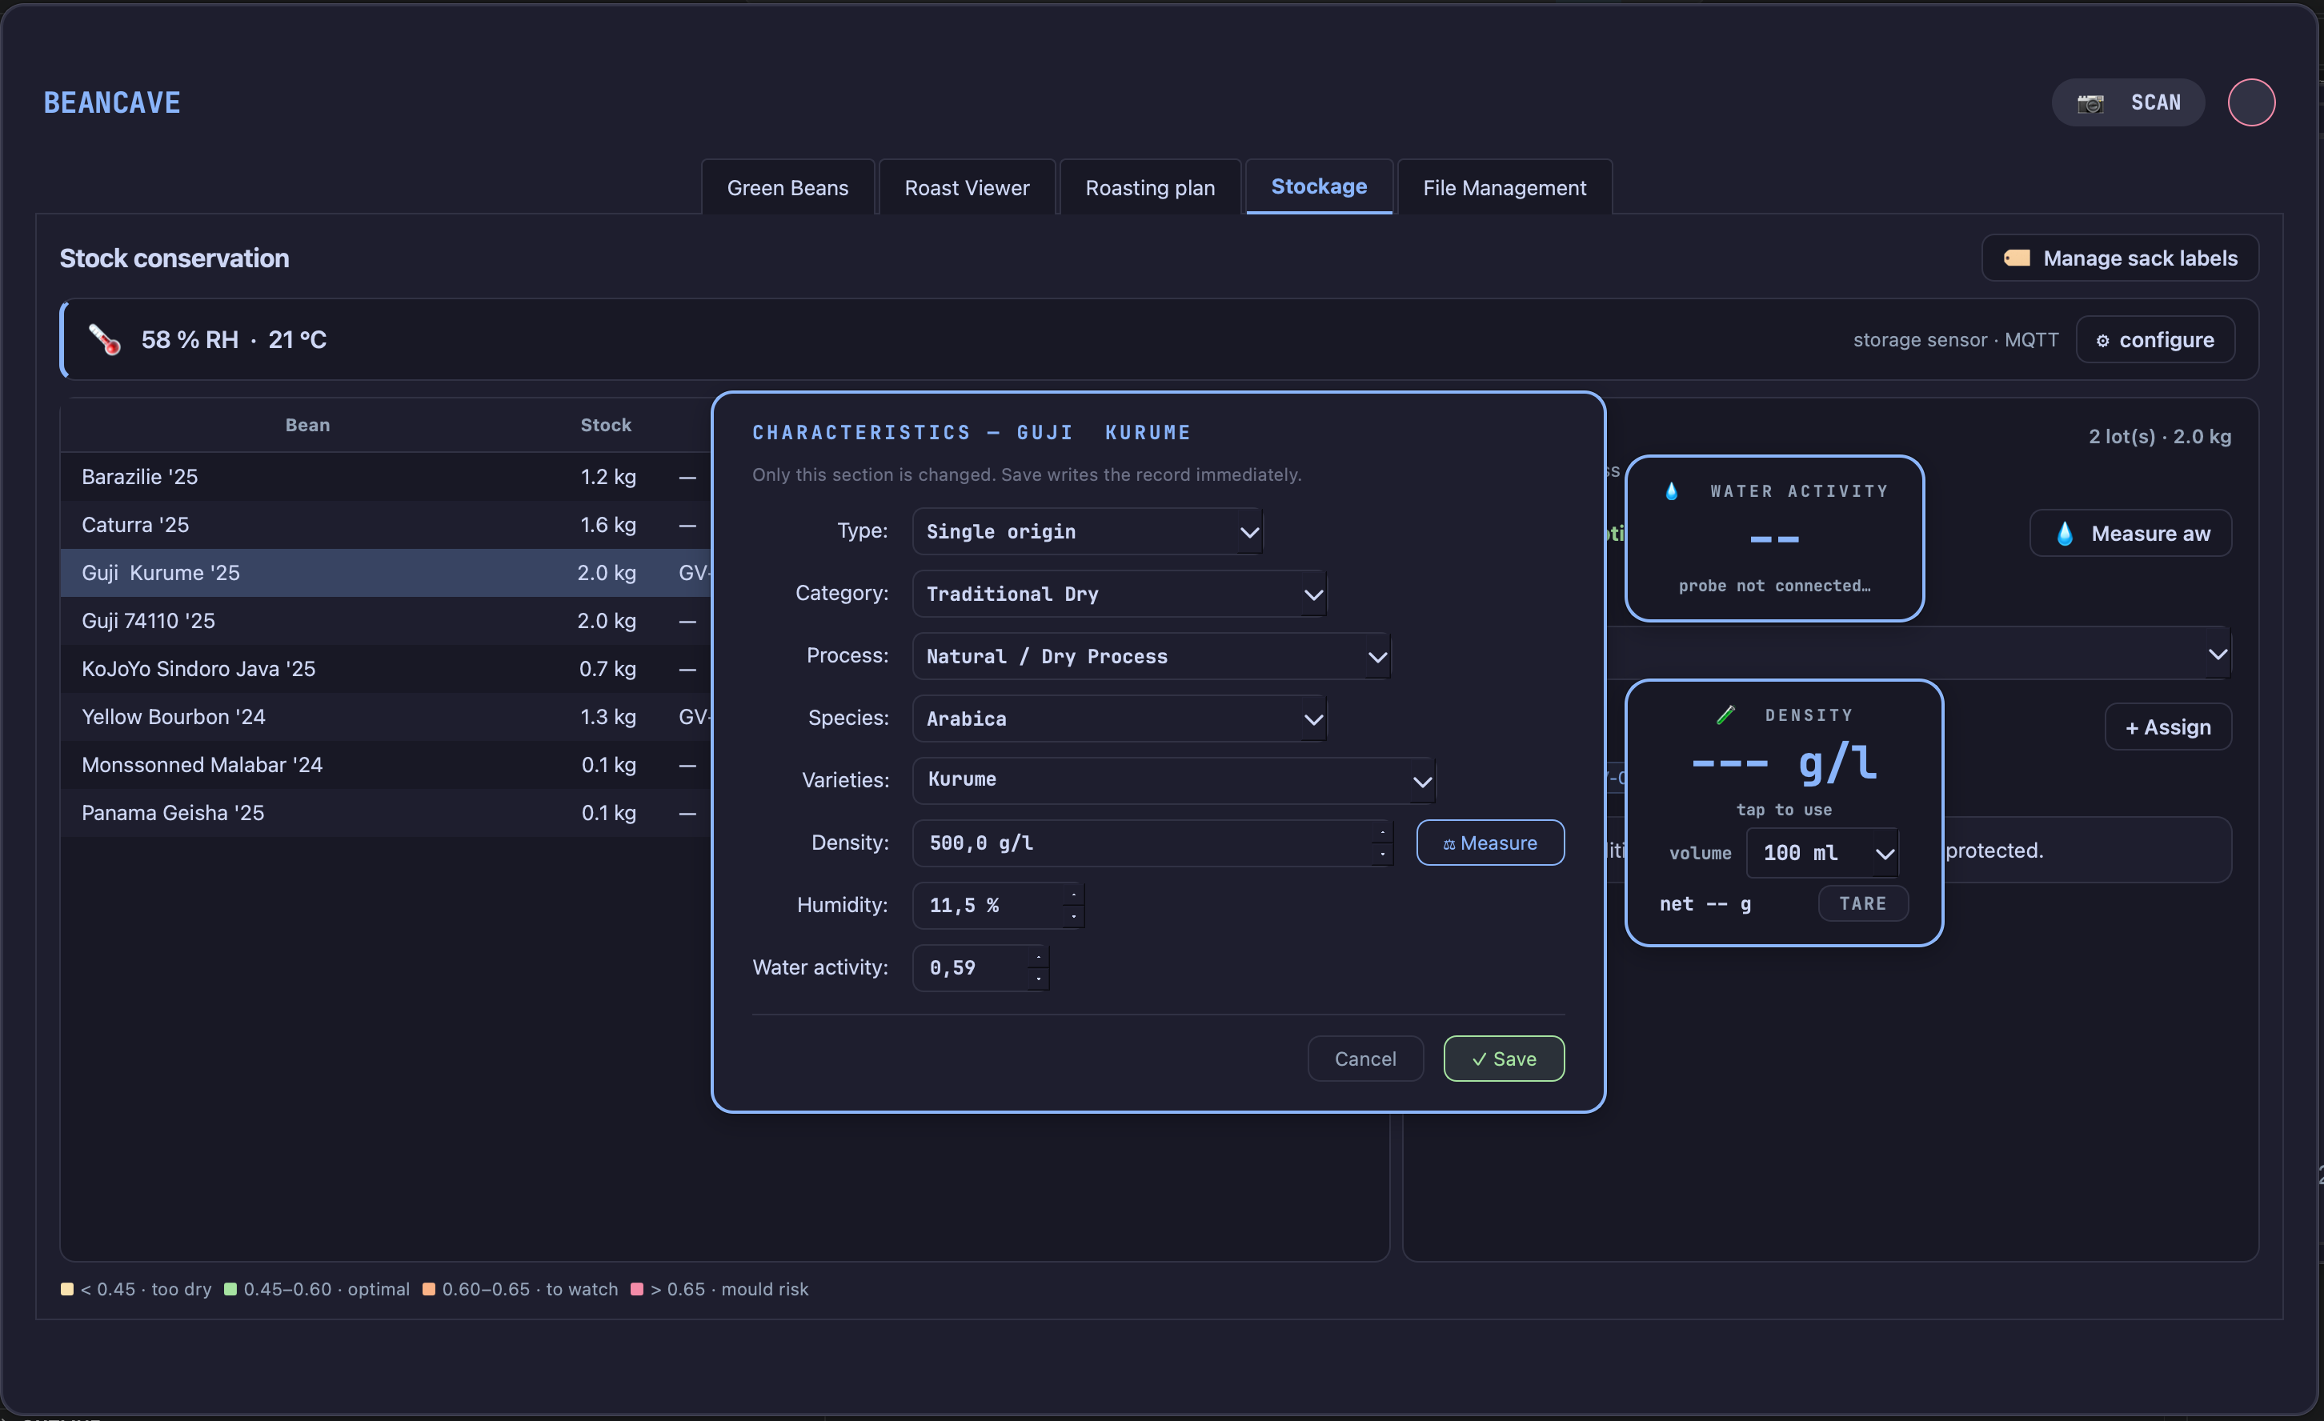
Task: Select the KoJoYo Sindoro Java '25 row
Action: 386,670
